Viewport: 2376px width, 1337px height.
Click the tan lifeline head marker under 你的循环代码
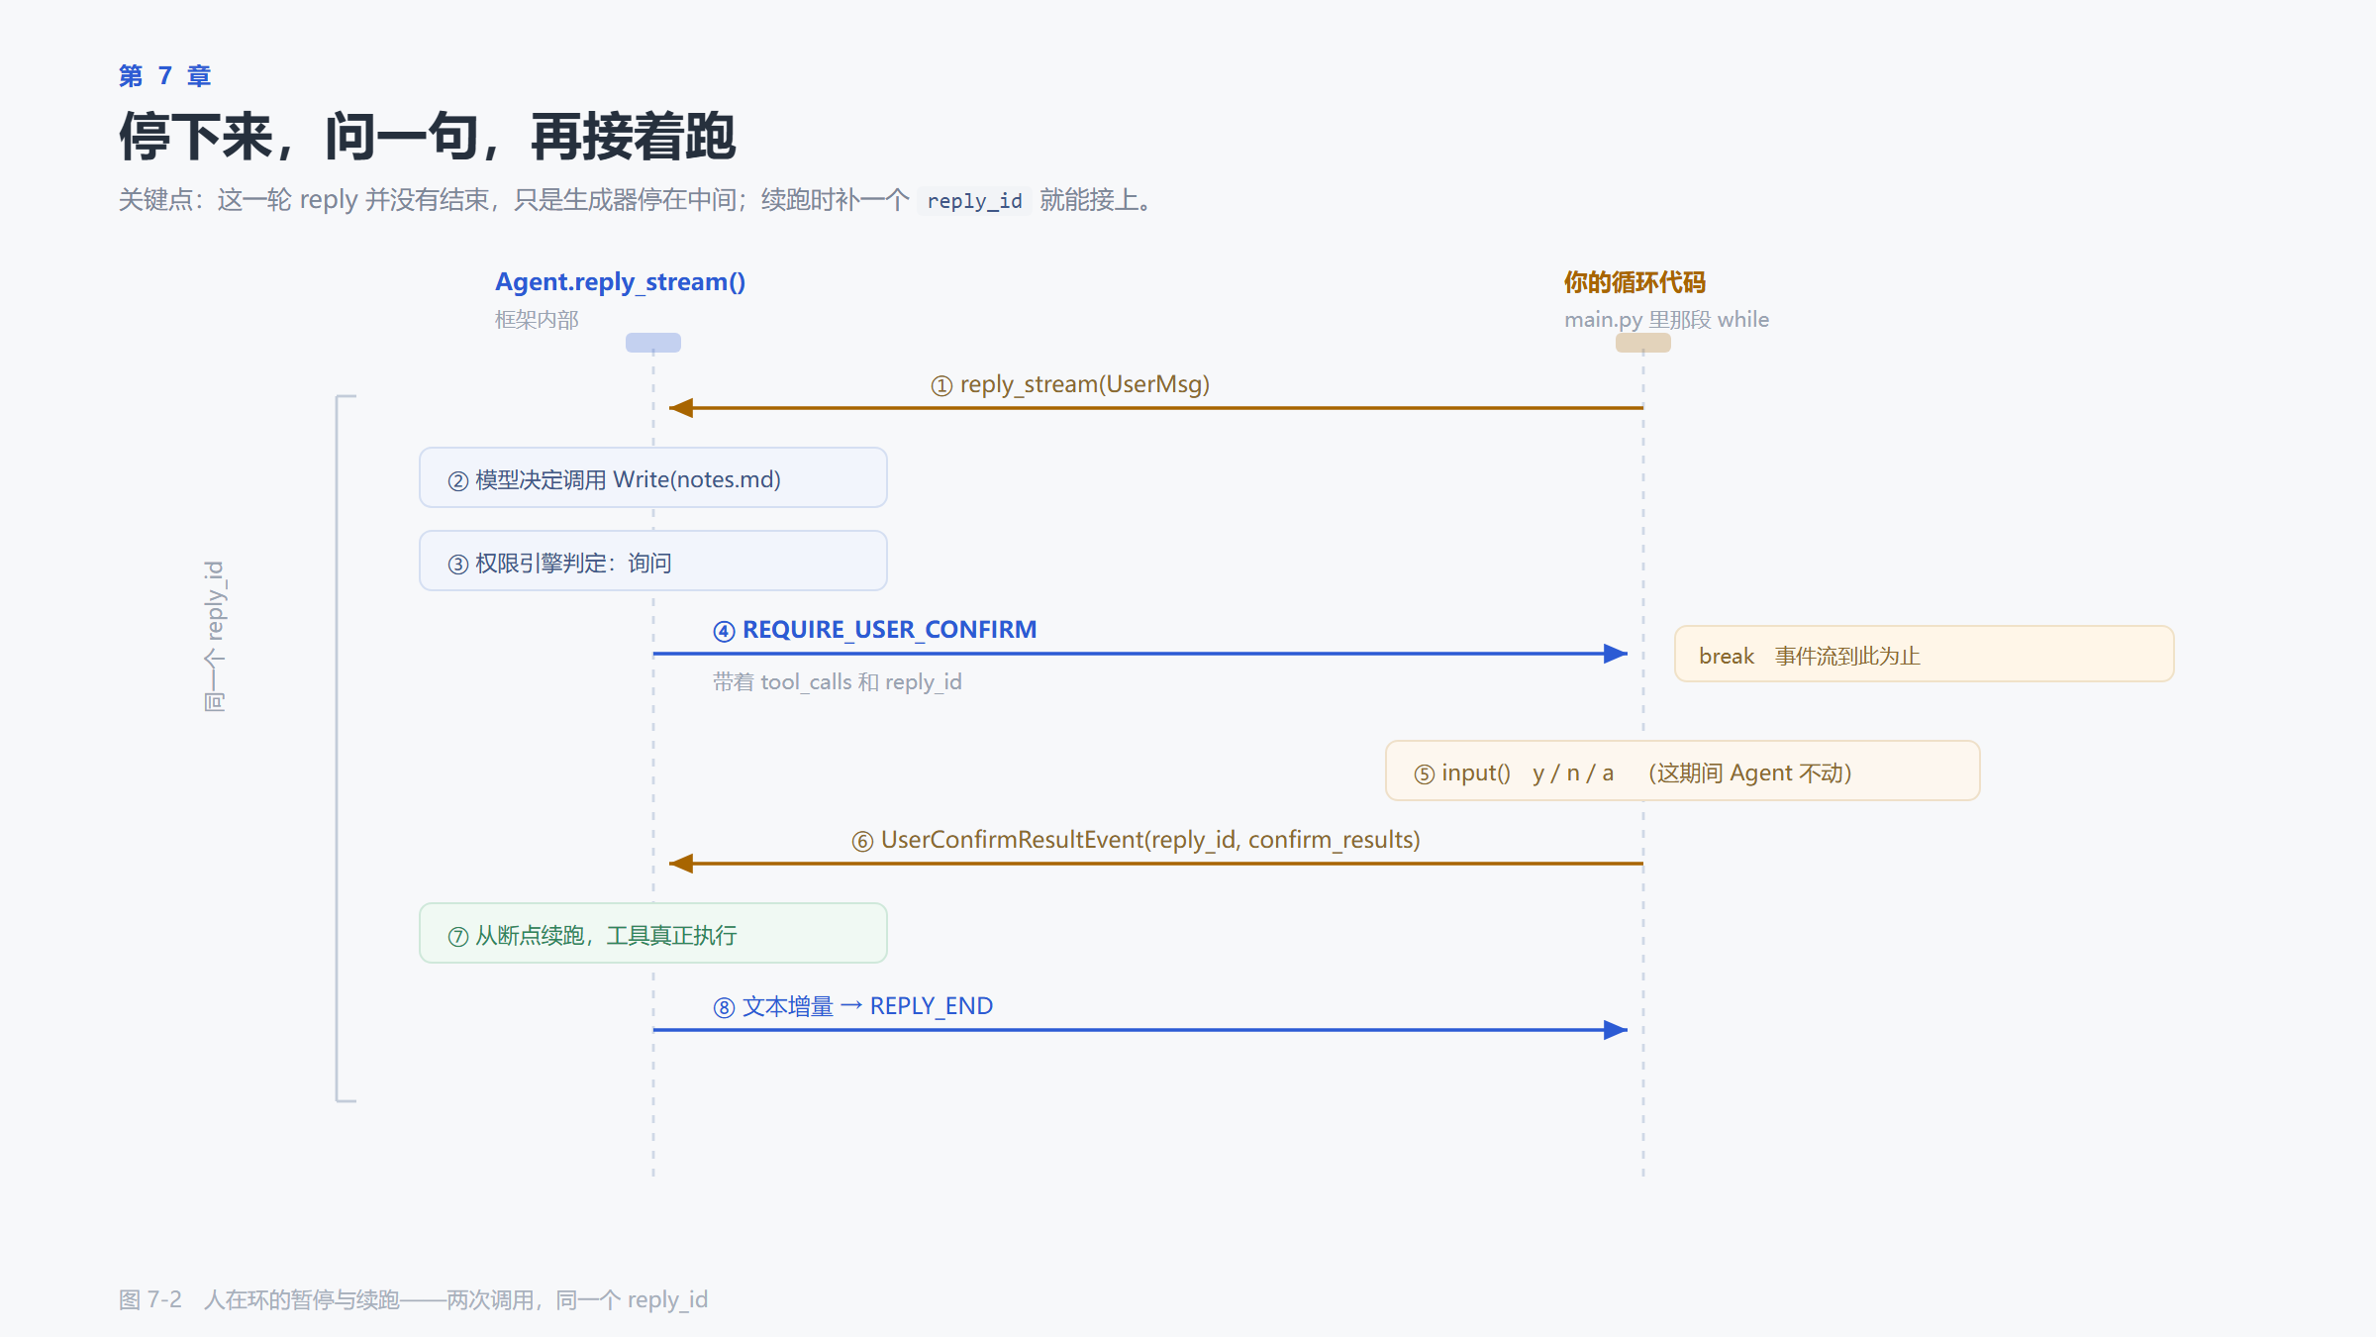point(1643,343)
